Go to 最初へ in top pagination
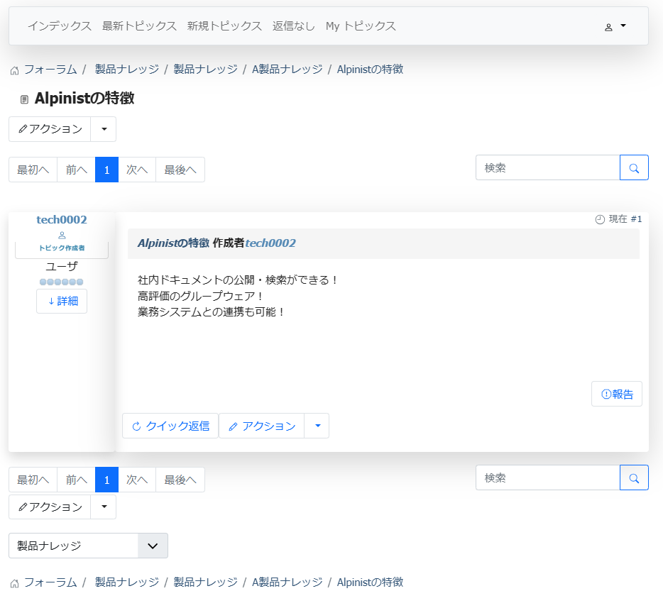 click(33, 170)
